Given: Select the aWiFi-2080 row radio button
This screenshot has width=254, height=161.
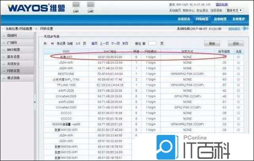Looking at the screenshot, I should (238, 102).
